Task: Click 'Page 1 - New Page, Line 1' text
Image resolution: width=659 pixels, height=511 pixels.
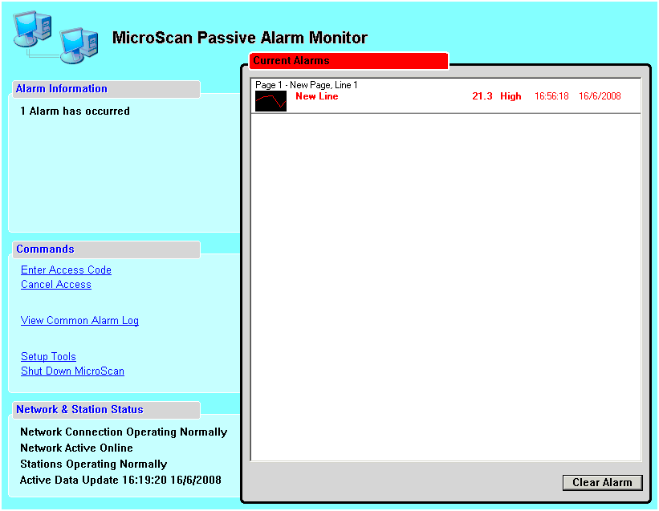Action: [307, 85]
